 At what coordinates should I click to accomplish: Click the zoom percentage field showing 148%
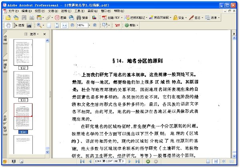coord(82,25)
